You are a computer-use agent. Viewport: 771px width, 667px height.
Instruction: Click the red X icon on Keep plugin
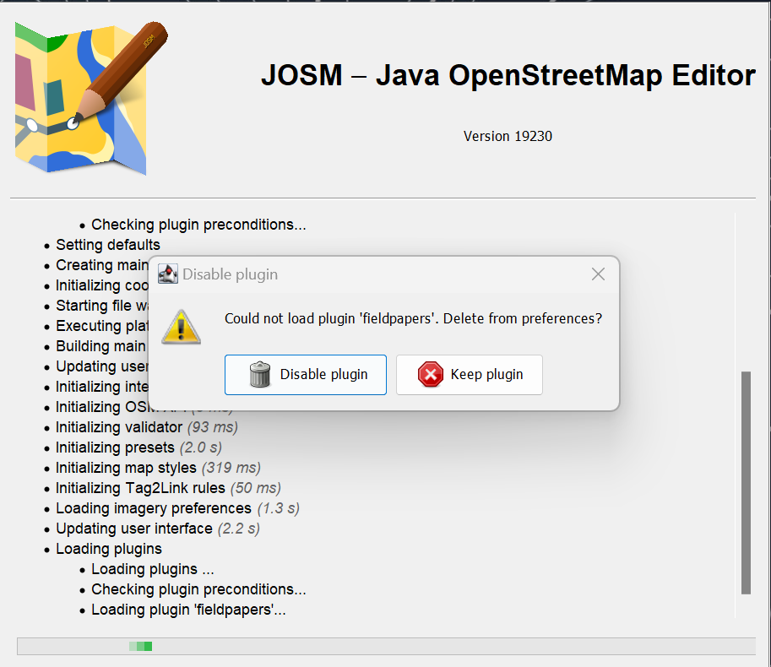pos(430,375)
